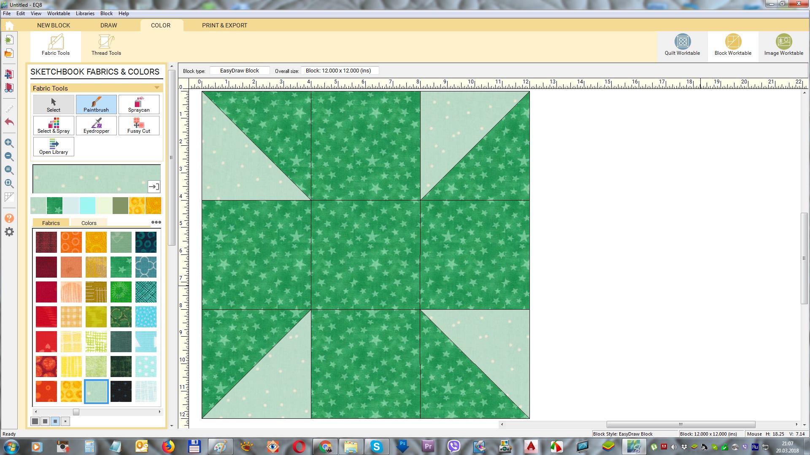The image size is (810, 455).
Task: Open existing project folder icon
Action: [x=9, y=53]
